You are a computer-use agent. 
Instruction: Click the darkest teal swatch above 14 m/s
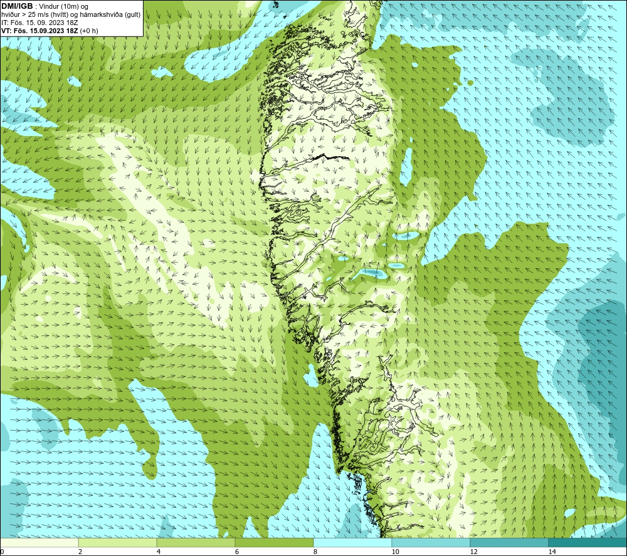click(x=588, y=542)
